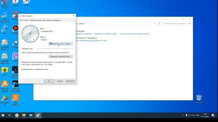The image size is (218, 122).
Task: Click the ENG language indicator
Action: [198, 115]
